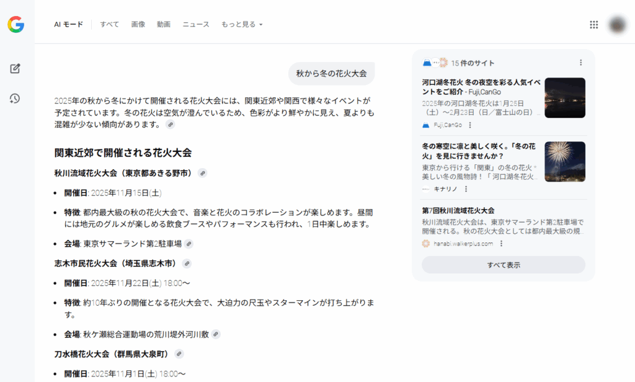Expand the もっと見る dropdown menu
The height and width of the screenshot is (382, 635).
click(x=242, y=24)
